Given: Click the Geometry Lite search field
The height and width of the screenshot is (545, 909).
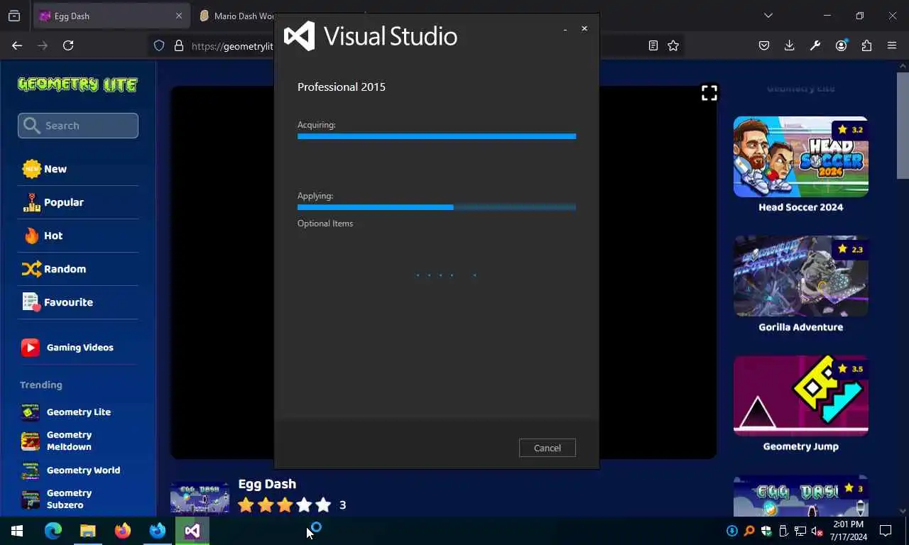Looking at the screenshot, I should (78, 126).
